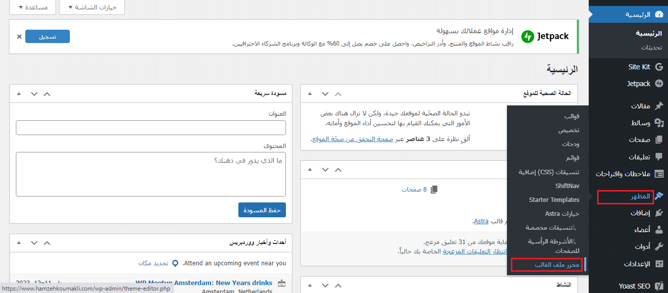Click the pages icon next to صفحات
The image size is (668, 293).
[x=659, y=140]
